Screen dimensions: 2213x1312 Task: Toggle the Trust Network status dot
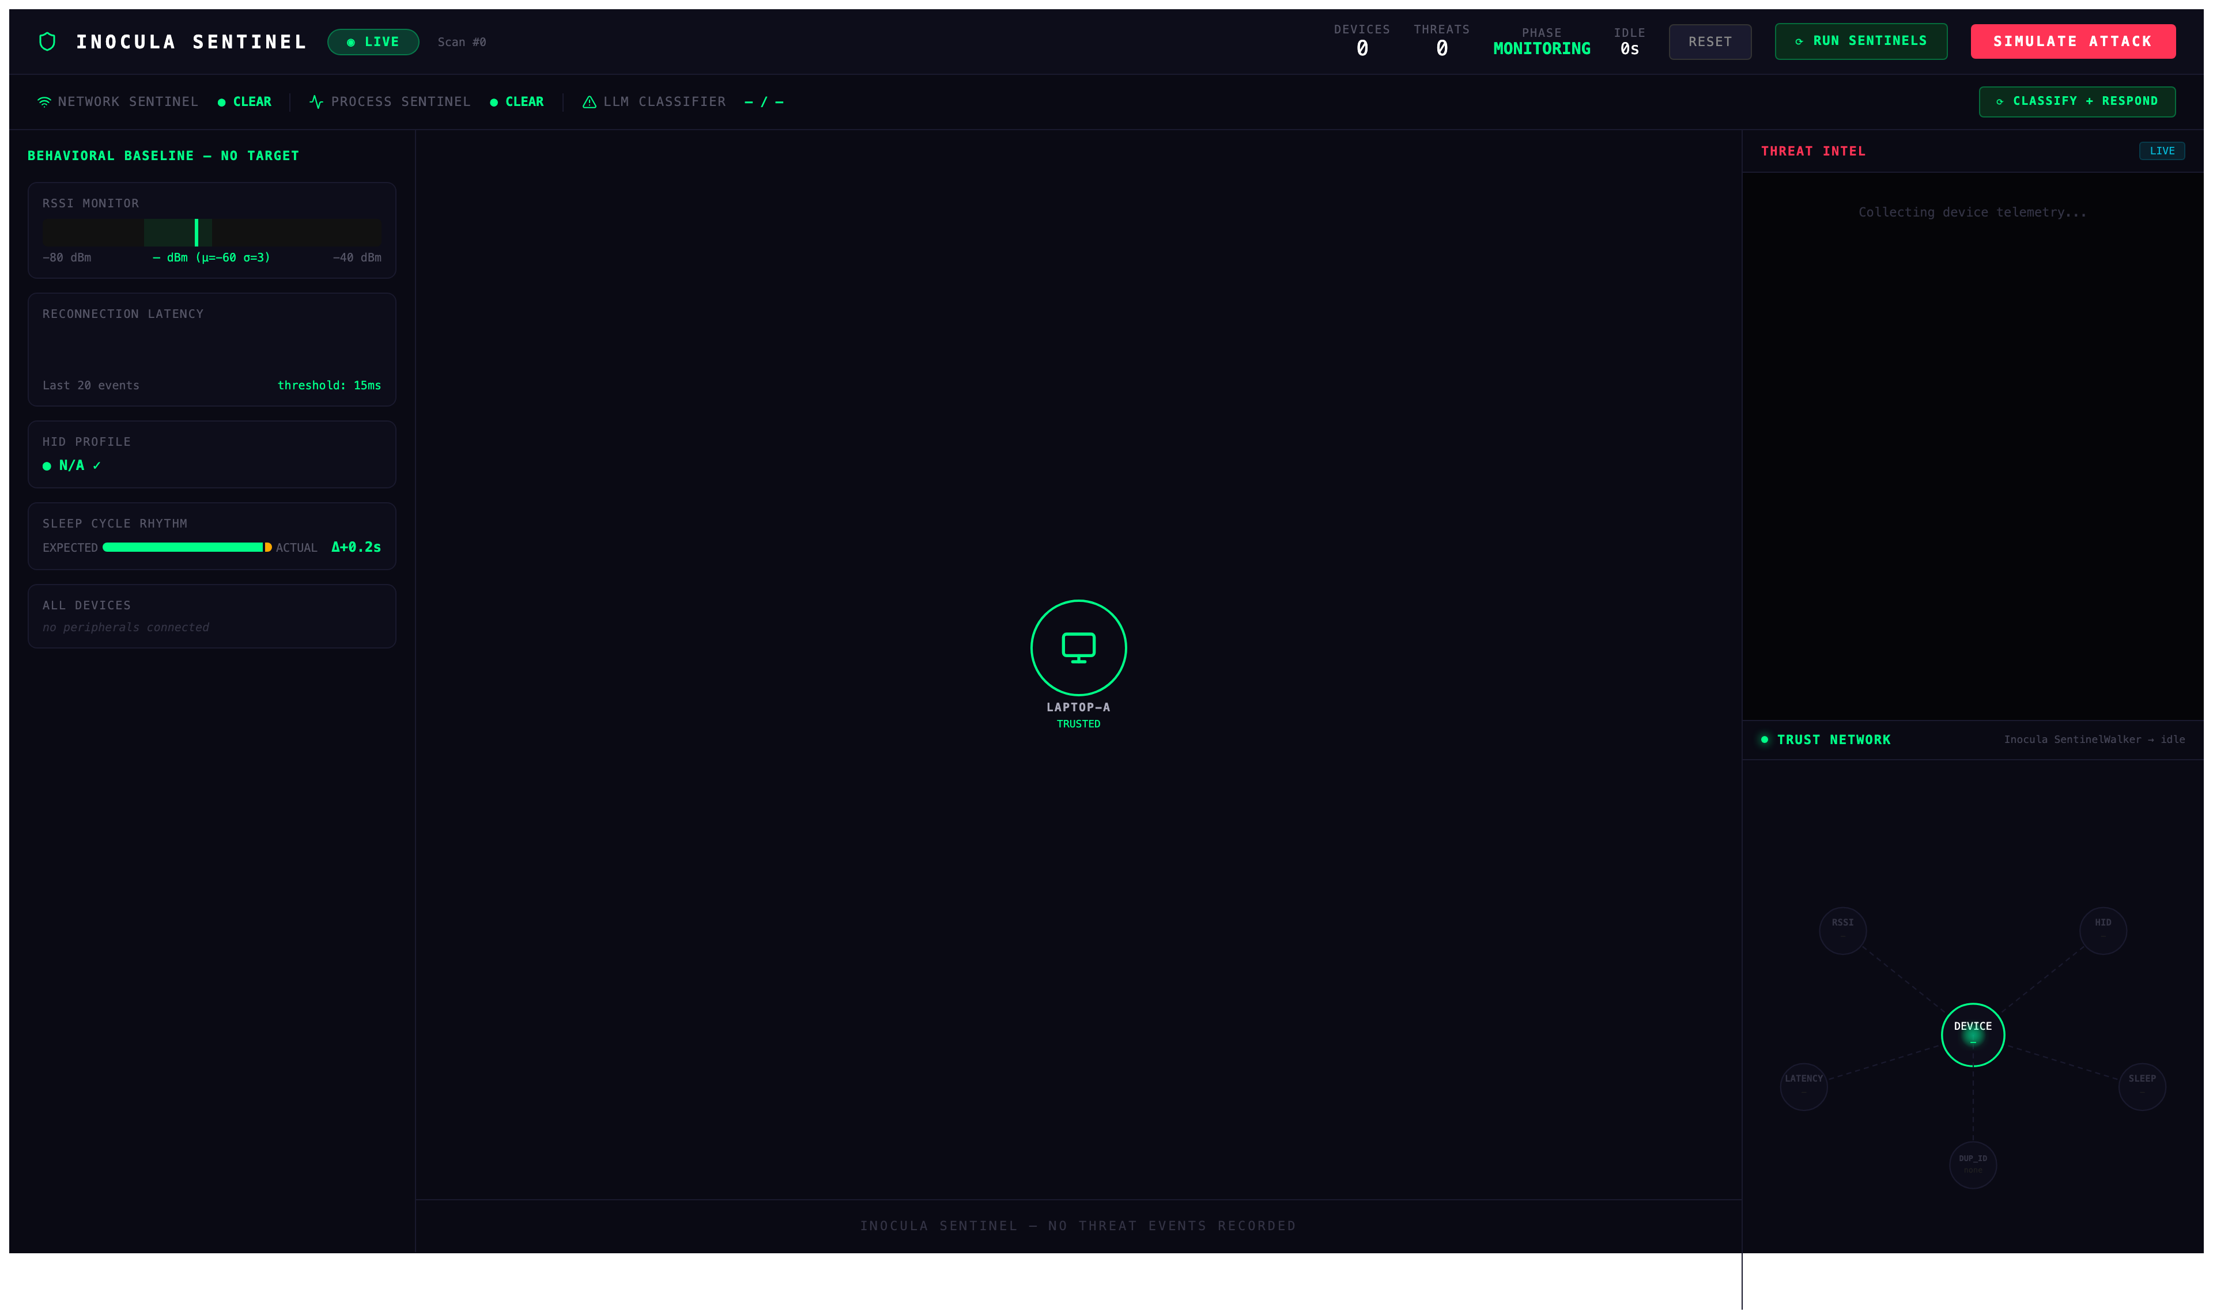click(1763, 739)
